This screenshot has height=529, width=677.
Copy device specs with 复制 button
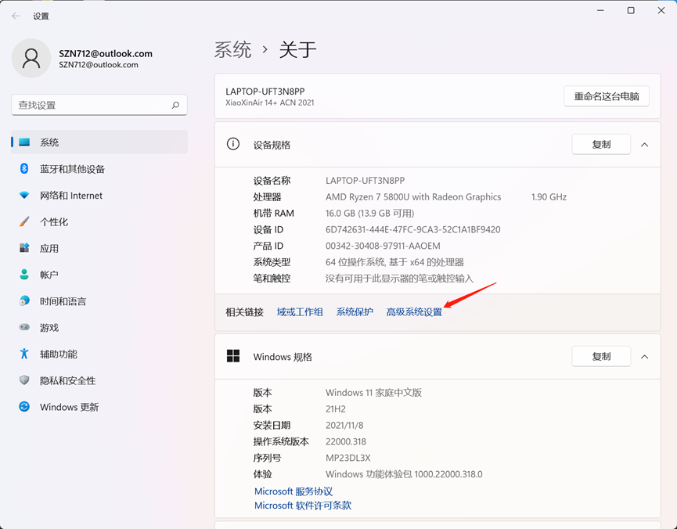click(601, 144)
